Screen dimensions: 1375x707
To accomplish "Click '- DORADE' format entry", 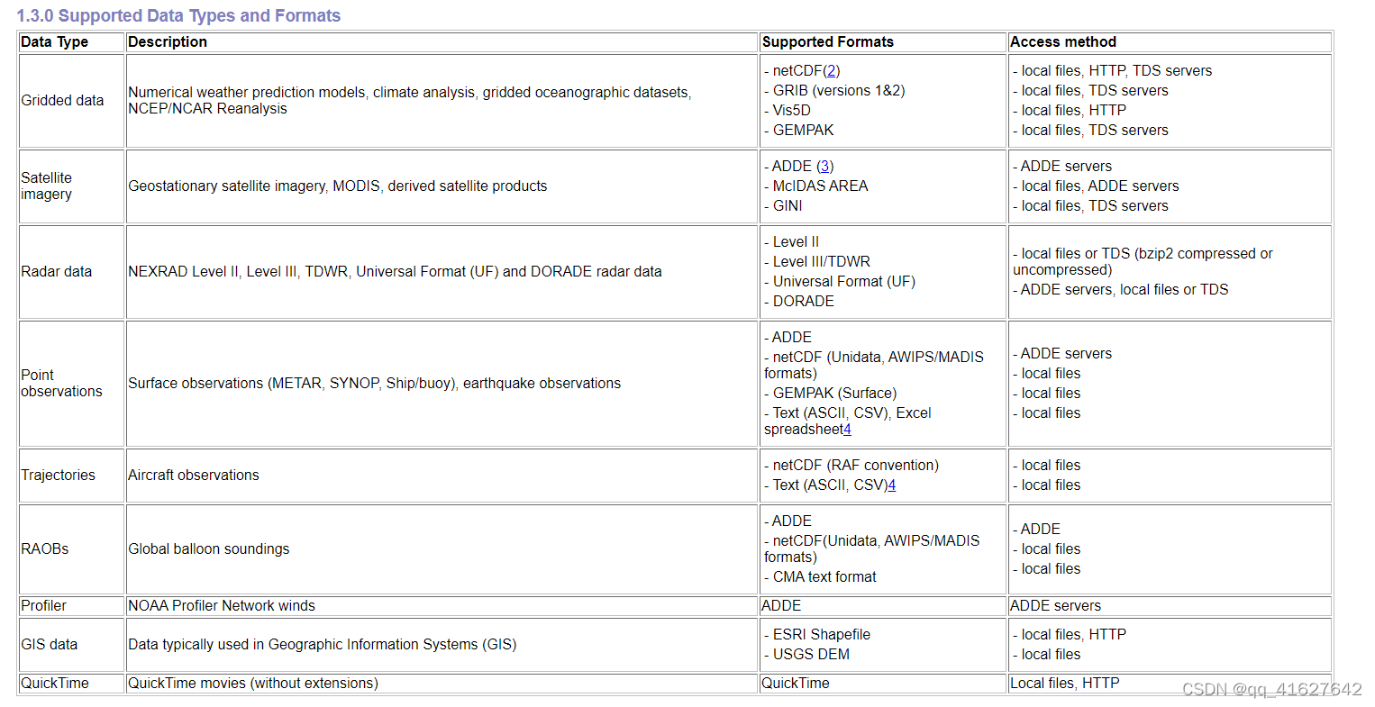I will pos(799,301).
